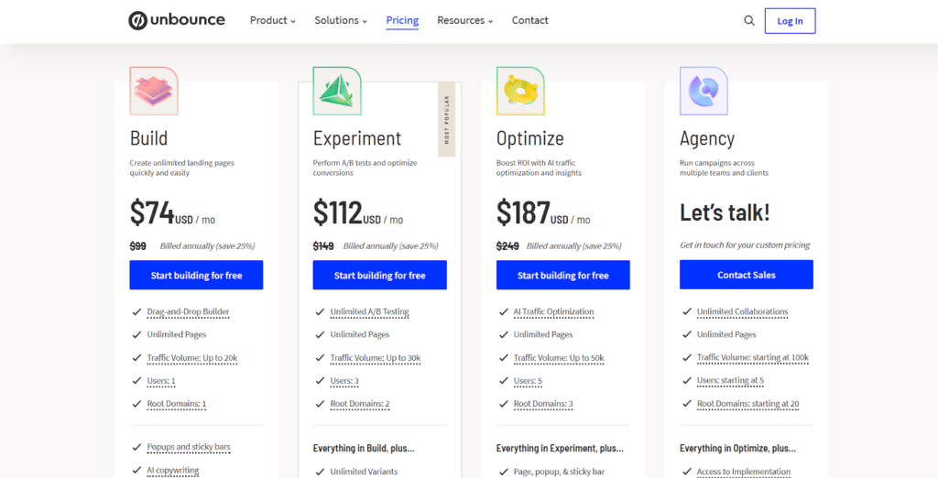The height and width of the screenshot is (478, 938).
Task: Open the search magnifier icon
Action: 749,21
